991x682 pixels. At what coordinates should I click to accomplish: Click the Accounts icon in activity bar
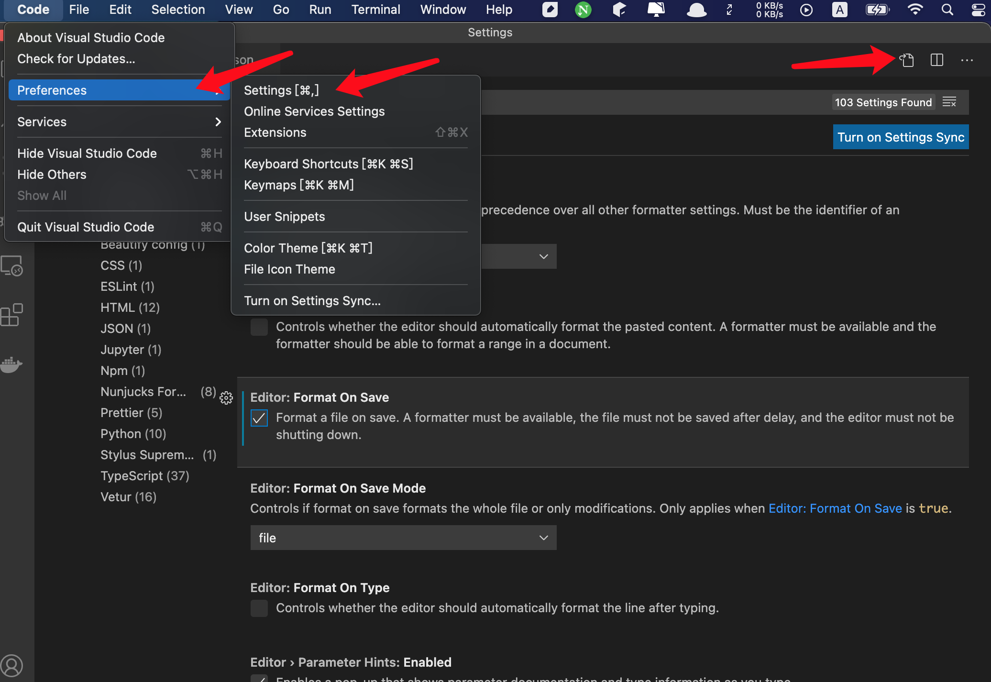[x=12, y=665]
